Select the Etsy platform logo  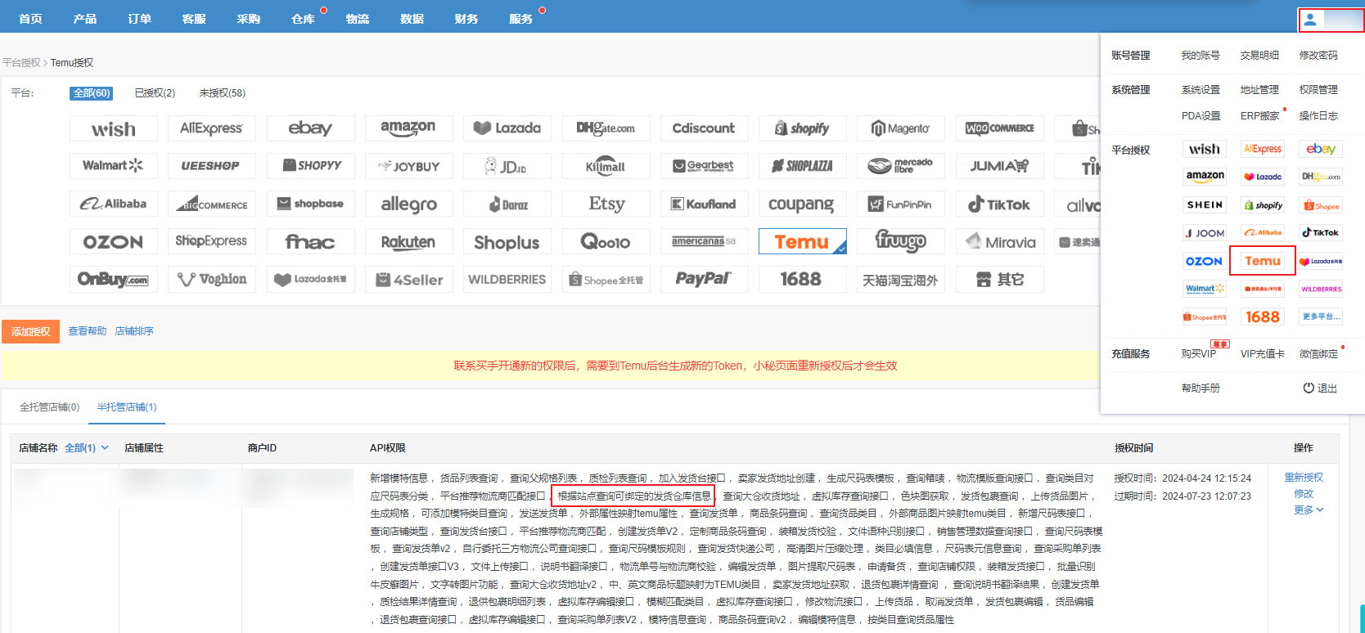click(x=606, y=204)
